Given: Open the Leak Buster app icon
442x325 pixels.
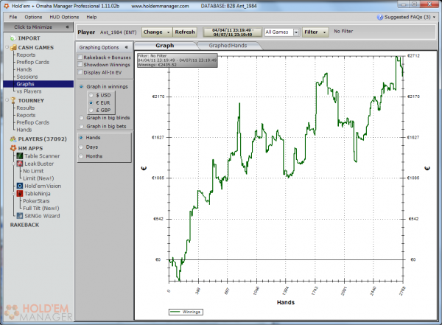Looking at the screenshot, I should coord(20,164).
